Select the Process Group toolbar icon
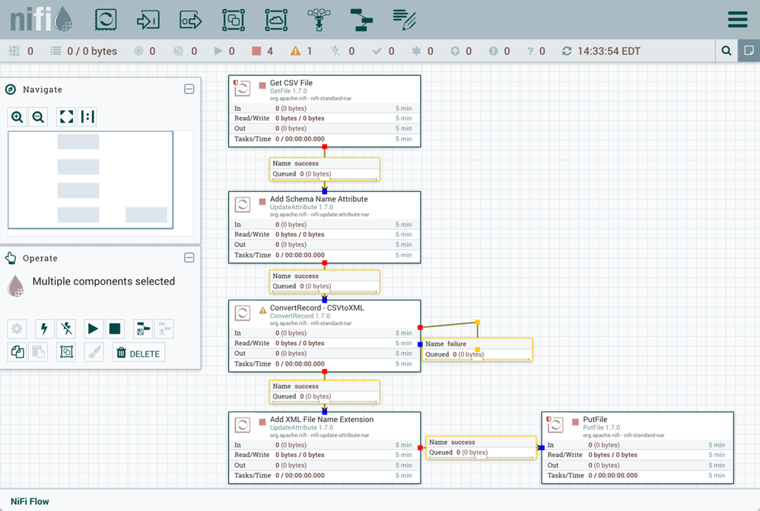 [234, 20]
